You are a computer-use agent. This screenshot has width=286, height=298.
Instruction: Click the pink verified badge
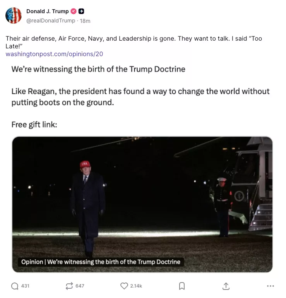(74, 11)
